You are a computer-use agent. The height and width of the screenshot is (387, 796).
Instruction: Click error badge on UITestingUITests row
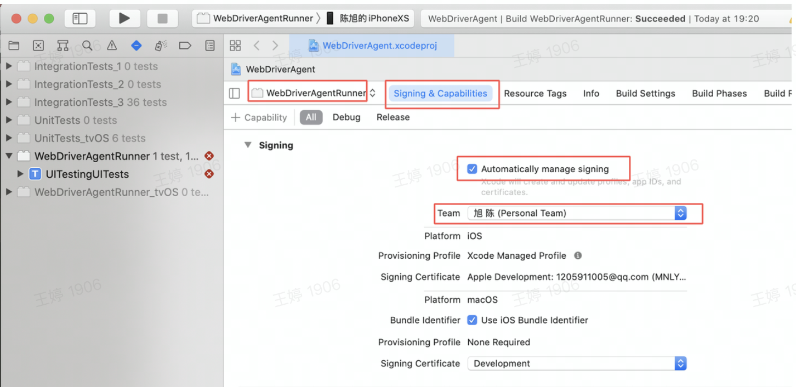click(209, 174)
